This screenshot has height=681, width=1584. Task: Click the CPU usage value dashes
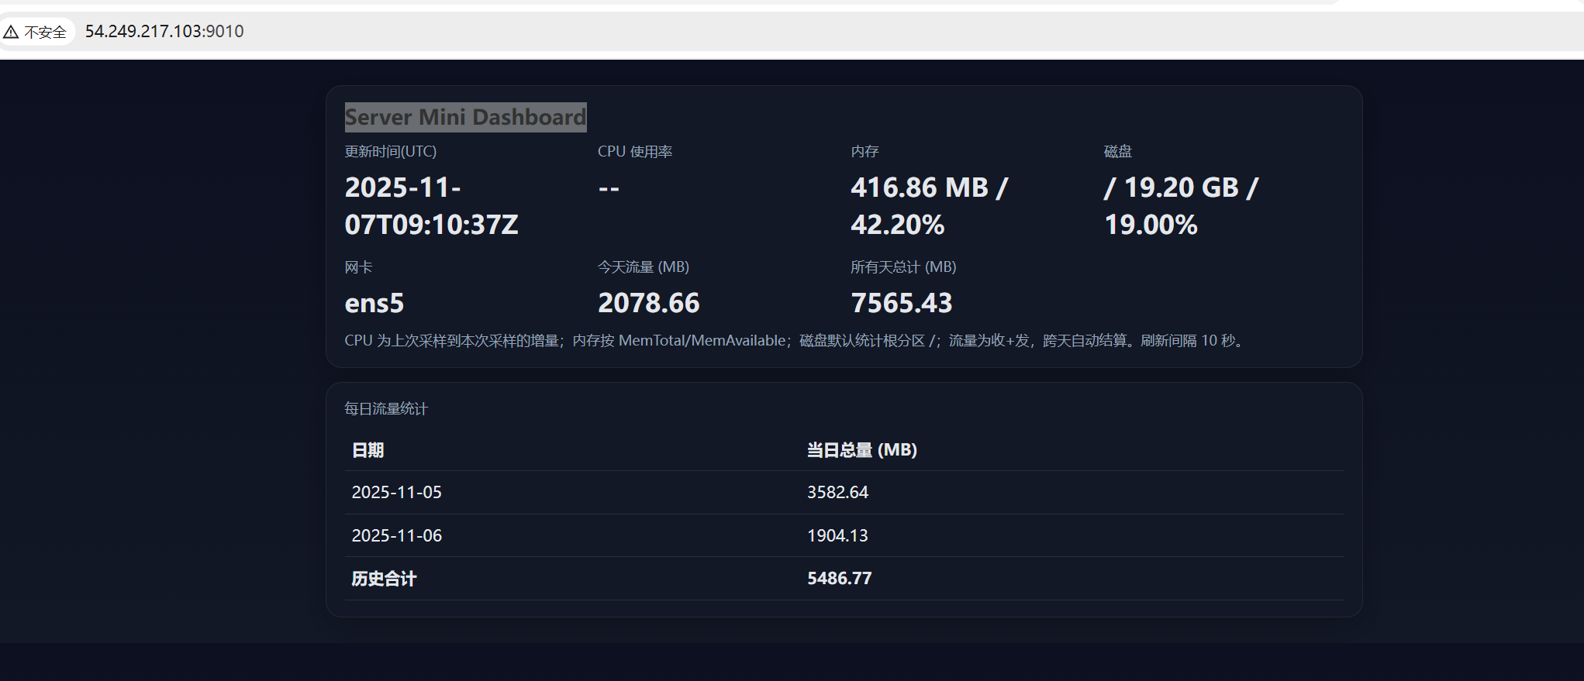tap(609, 188)
